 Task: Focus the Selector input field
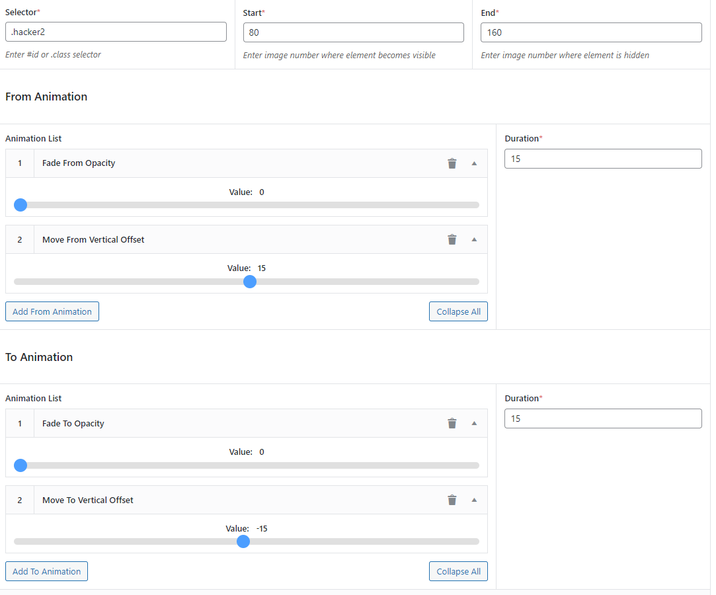(x=116, y=32)
